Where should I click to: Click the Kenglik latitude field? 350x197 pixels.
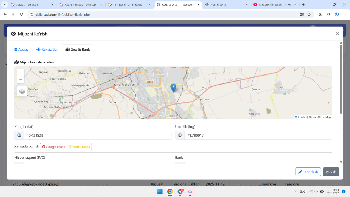point(97,135)
